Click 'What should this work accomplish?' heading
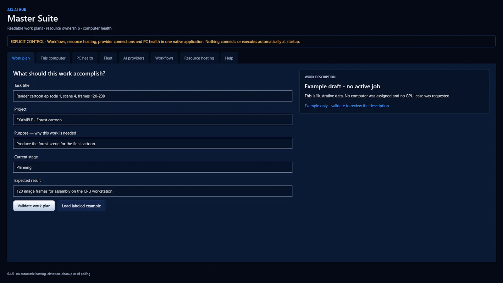Screen dimensions: 503x283 (59, 74)
